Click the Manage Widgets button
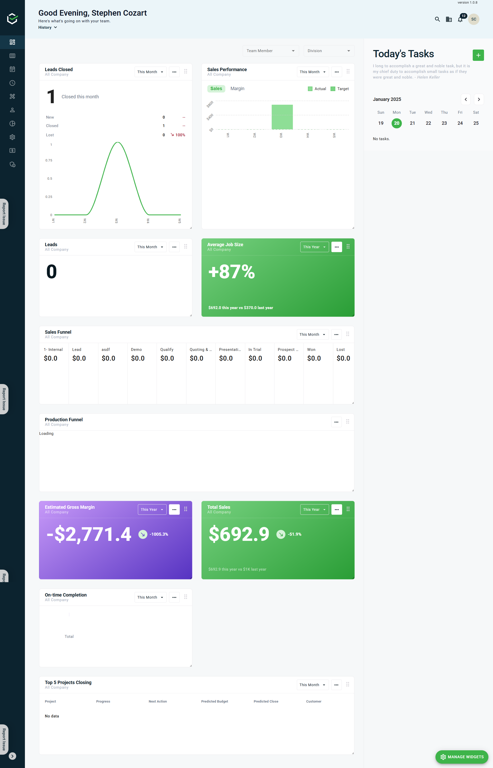493x768 pixels. [462, 757]
